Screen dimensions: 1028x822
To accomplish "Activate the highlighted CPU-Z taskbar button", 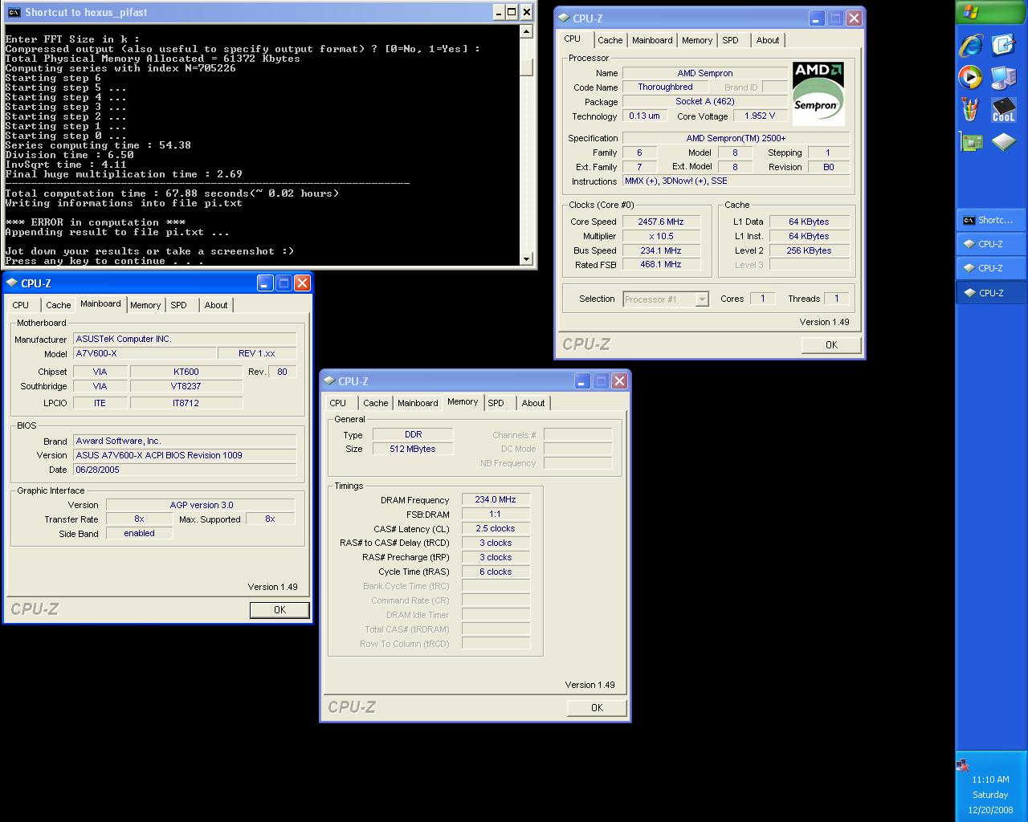I will [990, 293].
